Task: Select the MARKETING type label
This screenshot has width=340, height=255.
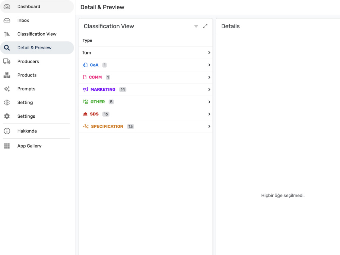Action: [x=103, y=89]
